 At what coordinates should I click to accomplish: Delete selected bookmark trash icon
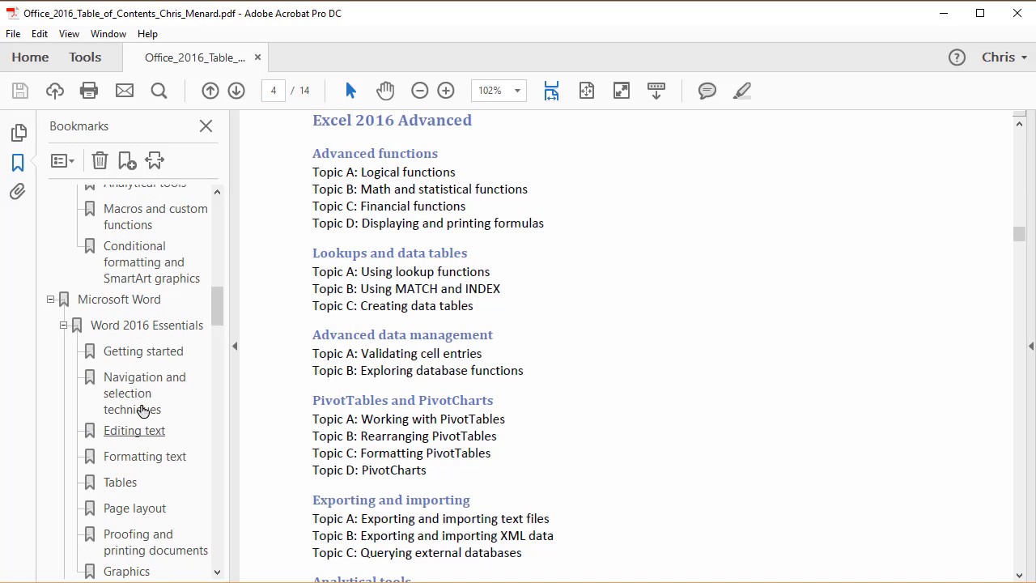pos(100,160)
